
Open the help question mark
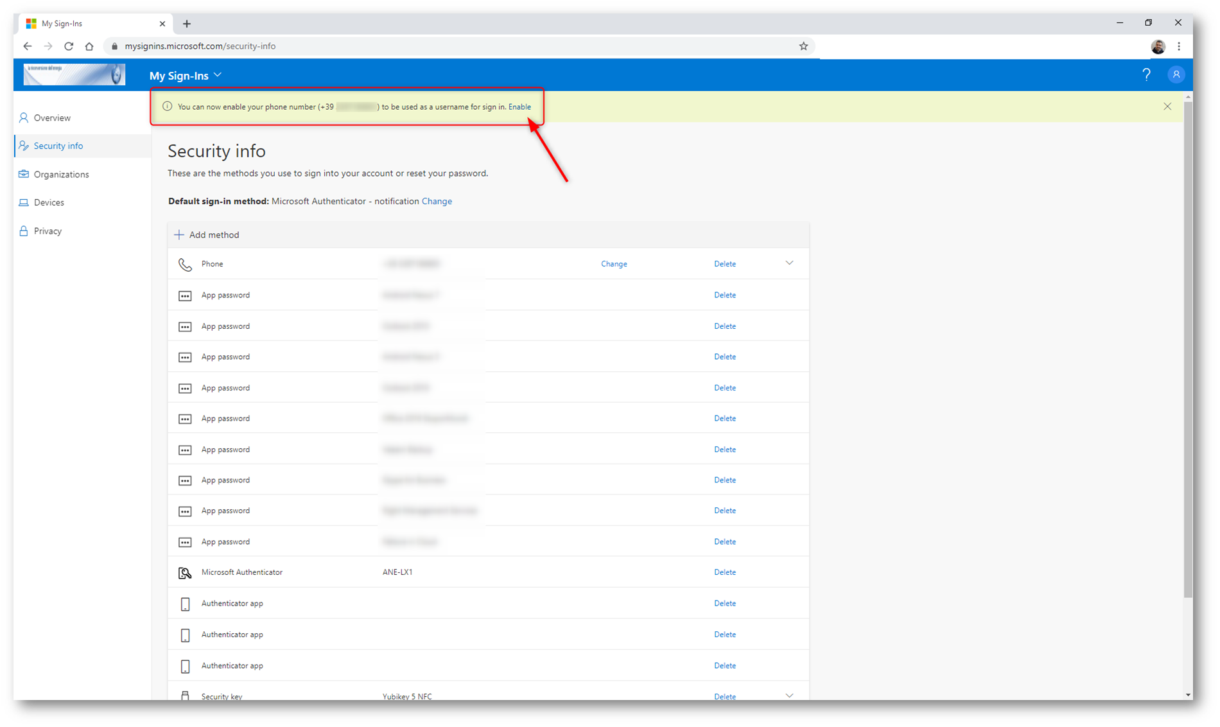point(1146,75)
